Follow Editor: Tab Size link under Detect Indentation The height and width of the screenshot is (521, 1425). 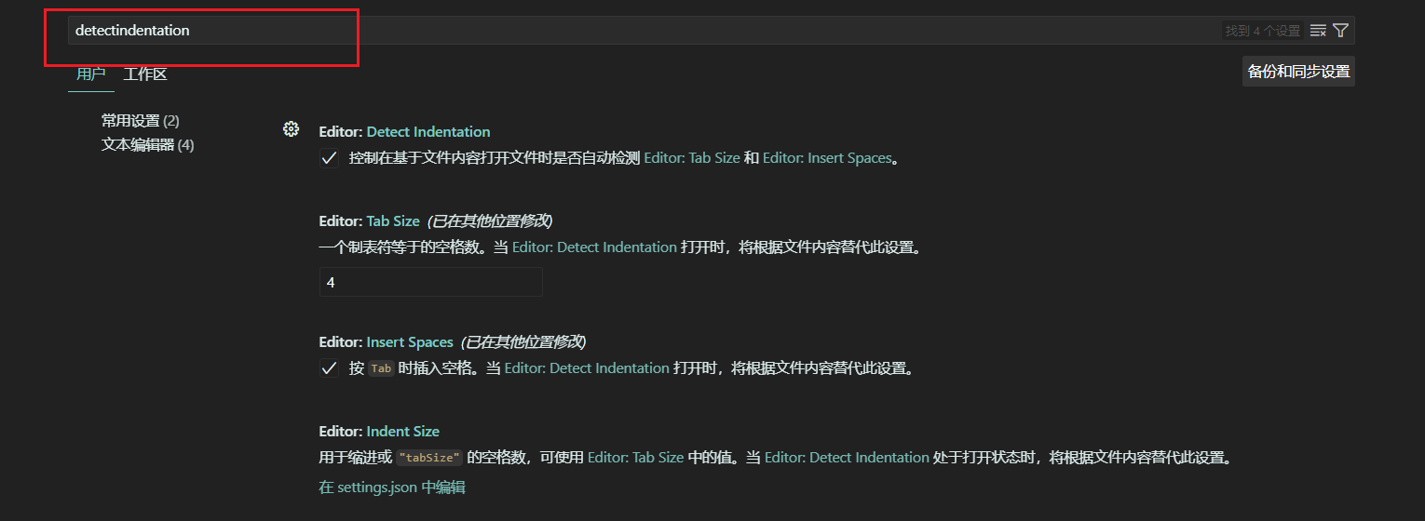click(692, 158)
